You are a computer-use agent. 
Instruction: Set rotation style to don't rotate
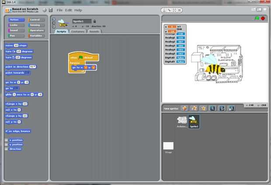pos(54,27)
